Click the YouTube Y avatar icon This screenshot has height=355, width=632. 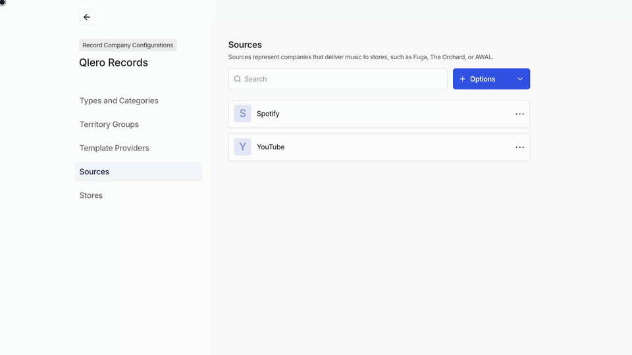pyautogui.click(x=243, y=147)
